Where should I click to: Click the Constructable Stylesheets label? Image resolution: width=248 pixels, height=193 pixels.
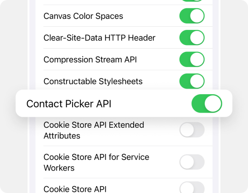[93, 81]
